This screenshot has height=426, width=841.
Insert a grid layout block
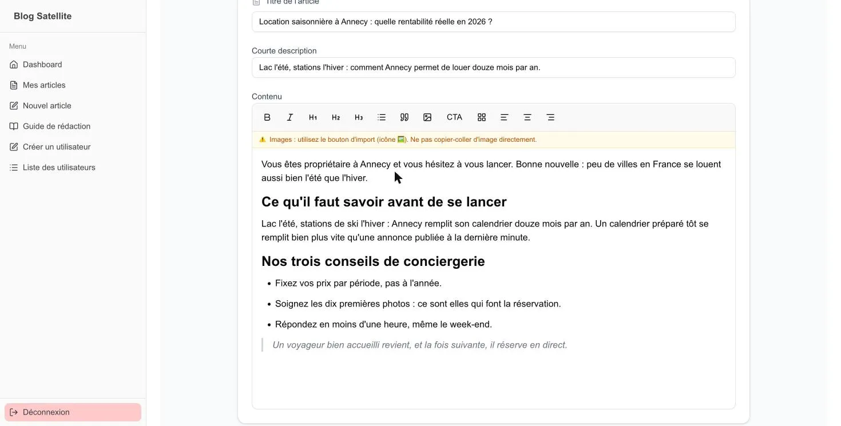click(x=482, y=117)
